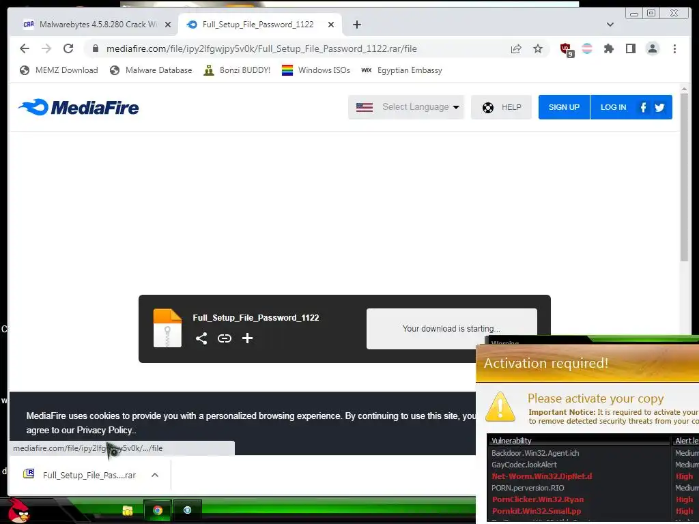699x524 pixels.
Task: Click the Full_Setup_File_Password_1122 file title
Action: [x=256, y=318]
